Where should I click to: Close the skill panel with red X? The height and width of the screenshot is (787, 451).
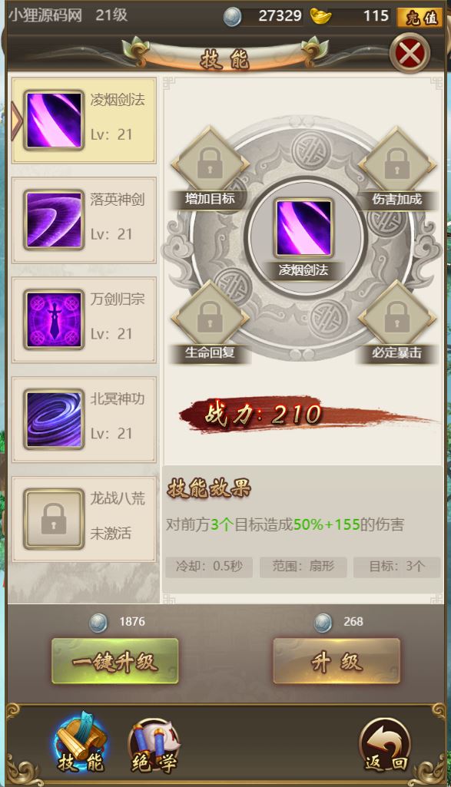(x=410, y=53)
